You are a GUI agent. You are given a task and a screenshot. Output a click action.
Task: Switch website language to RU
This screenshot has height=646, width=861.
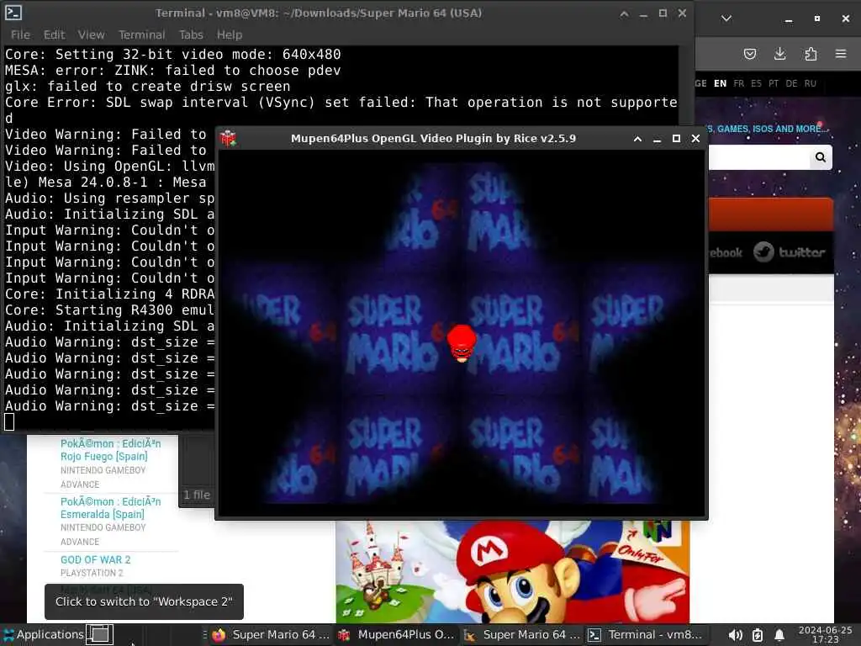click(x=810, y=83)
